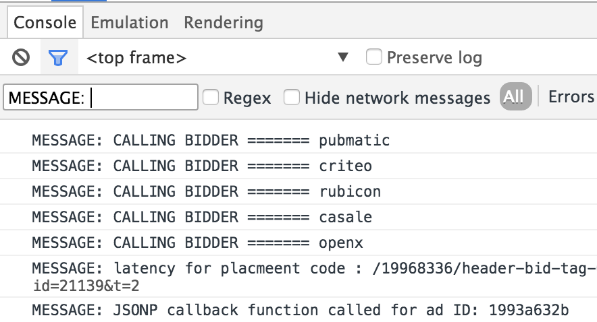Switch to the Console tab

pos(45,22)
